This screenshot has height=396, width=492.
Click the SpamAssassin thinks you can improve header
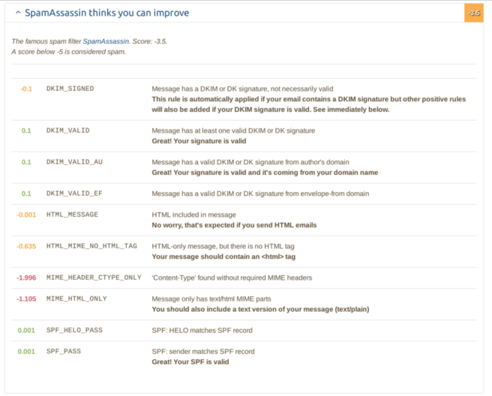tap(107, 13)
